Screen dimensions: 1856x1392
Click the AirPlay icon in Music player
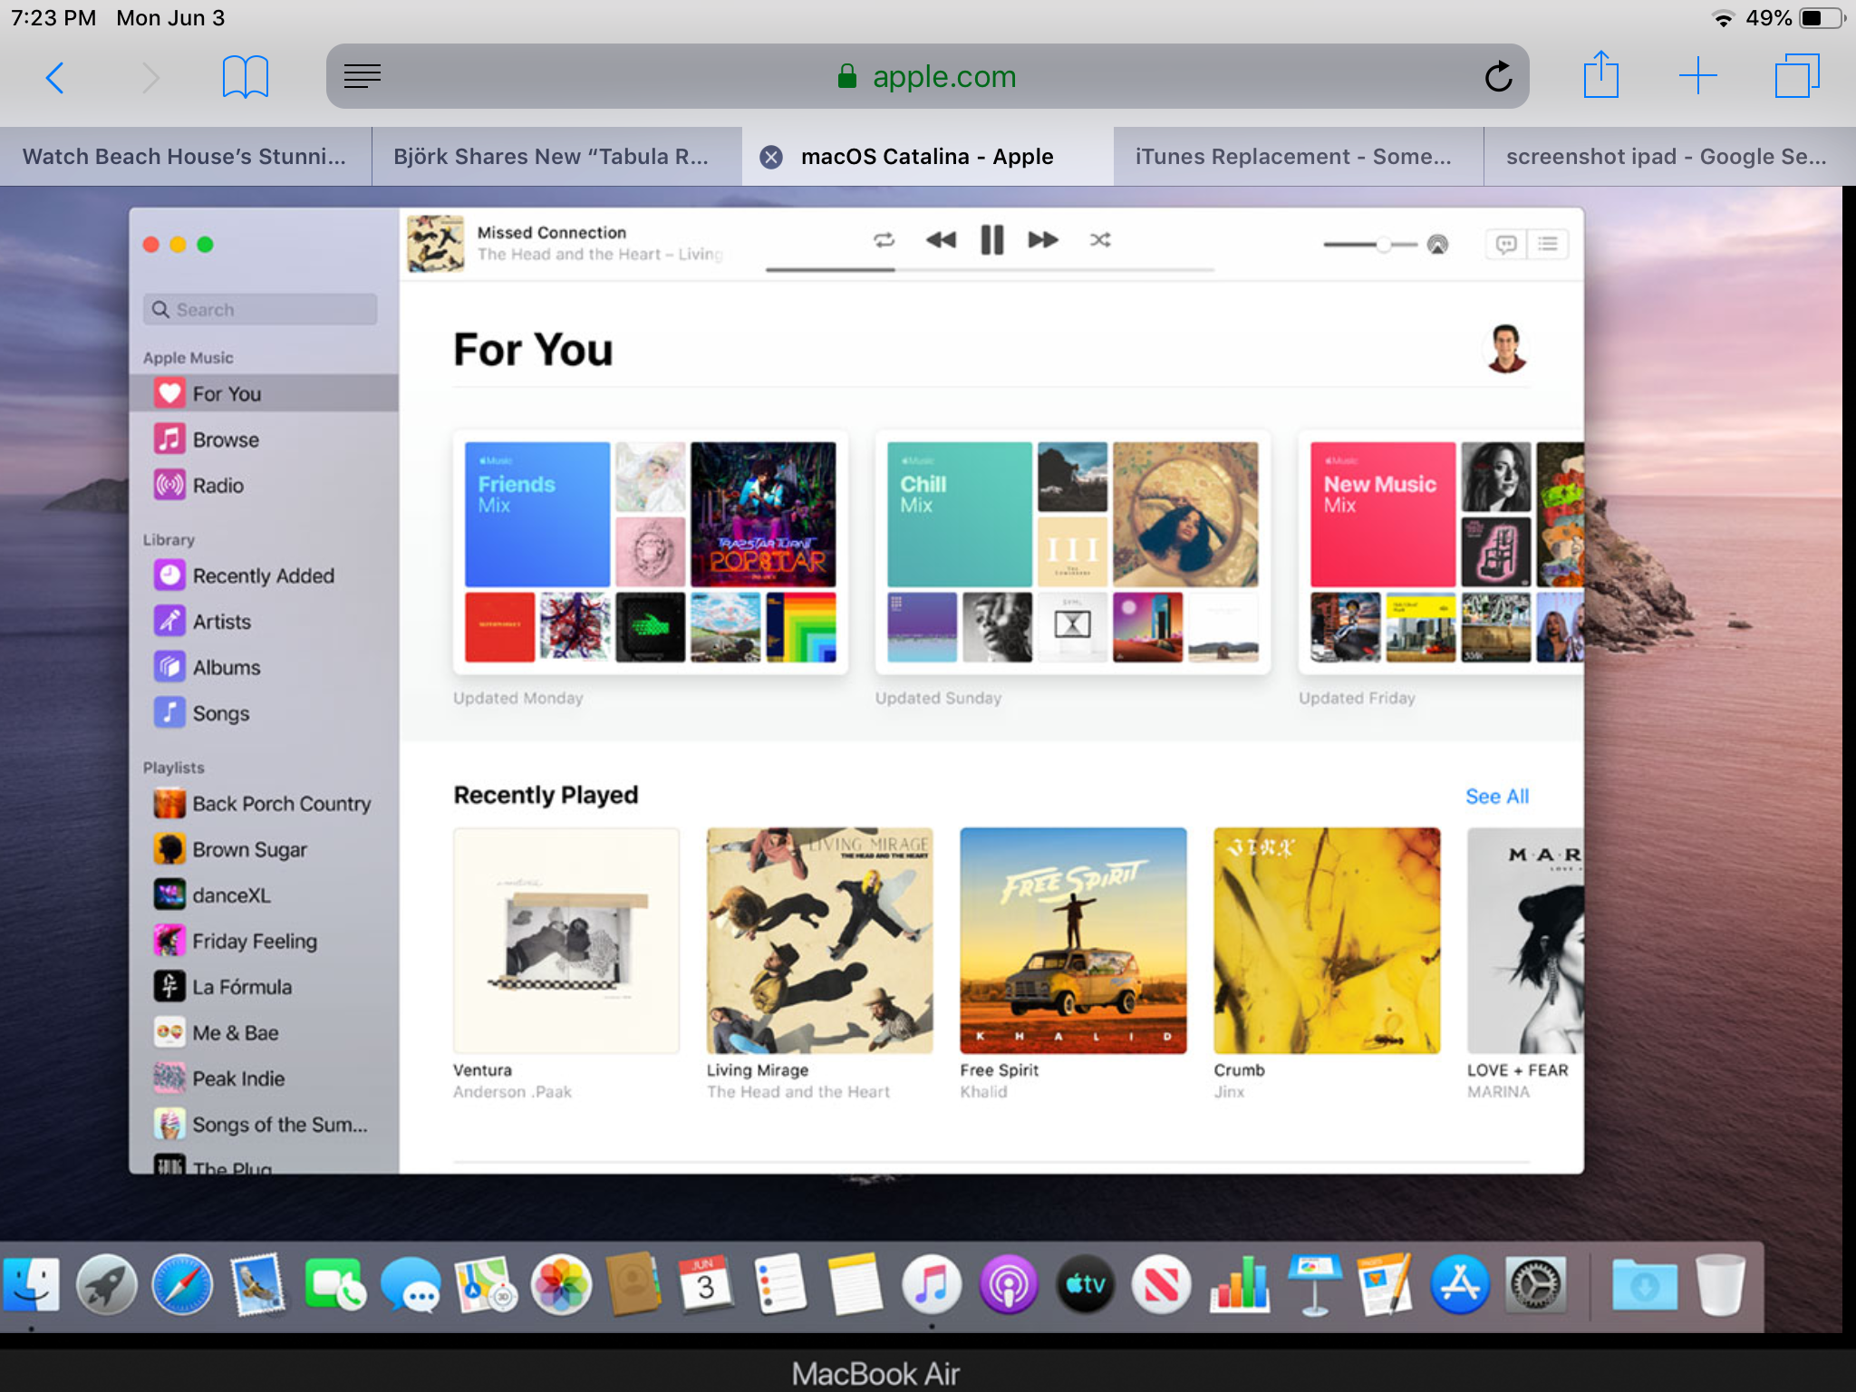pos(1438,245)
